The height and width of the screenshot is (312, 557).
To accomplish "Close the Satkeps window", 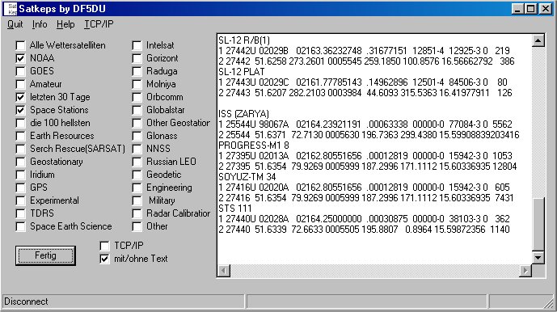I will click(x=545, y=9).
